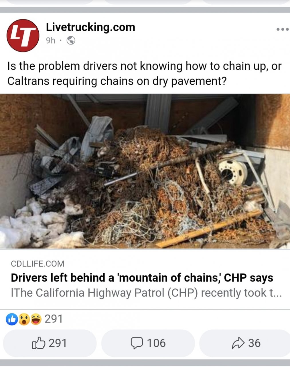Open the three-dot post options menu
Screen dimensions: 290x367
pos(282,29)
